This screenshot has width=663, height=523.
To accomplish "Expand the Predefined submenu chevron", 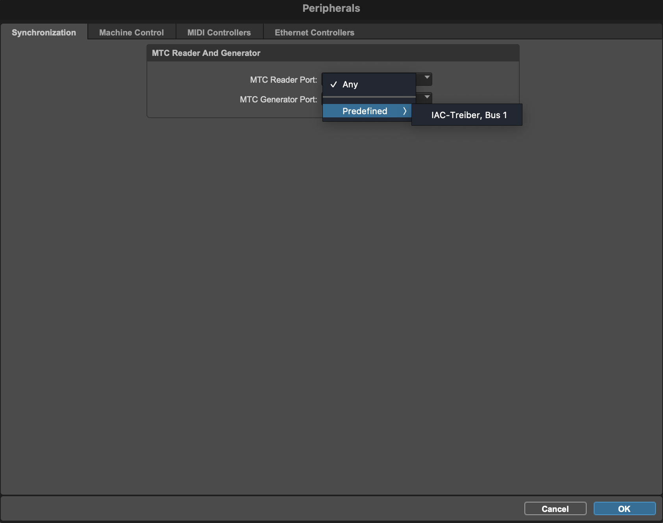I will 405,111.
